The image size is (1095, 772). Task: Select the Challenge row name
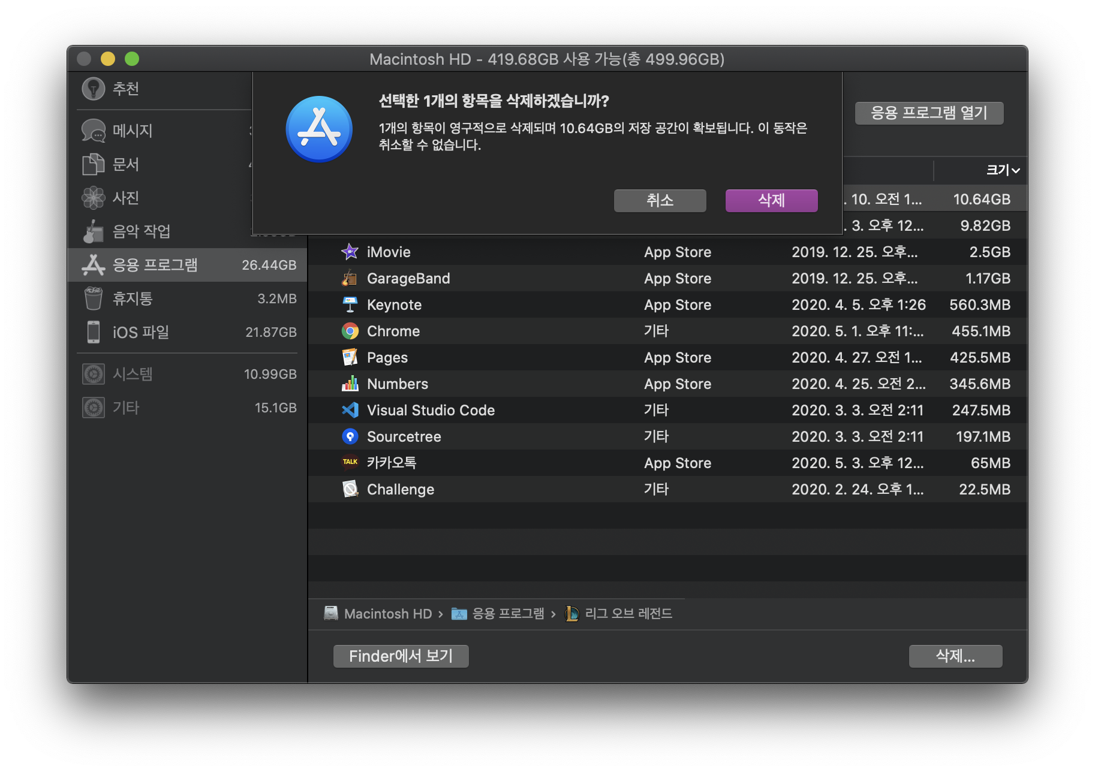(401, 490)
